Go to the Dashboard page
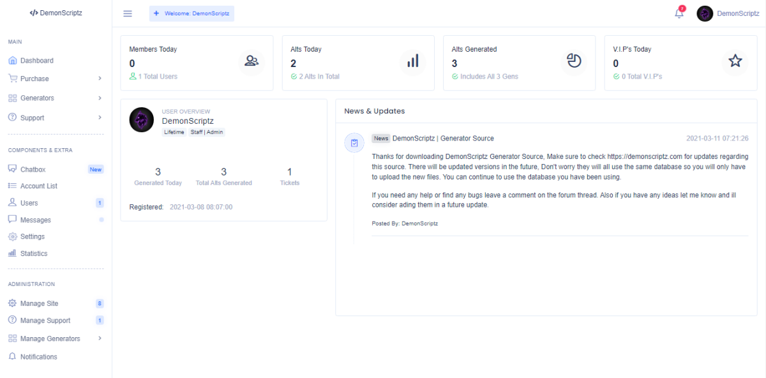Screen dimensions: 766x378 [x=37, y=61]
